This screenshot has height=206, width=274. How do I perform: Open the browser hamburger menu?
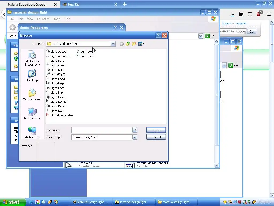[269, 14]
